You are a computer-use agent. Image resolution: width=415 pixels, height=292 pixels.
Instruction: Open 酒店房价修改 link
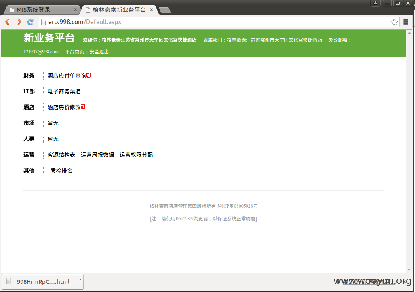[x=64, y=107]
